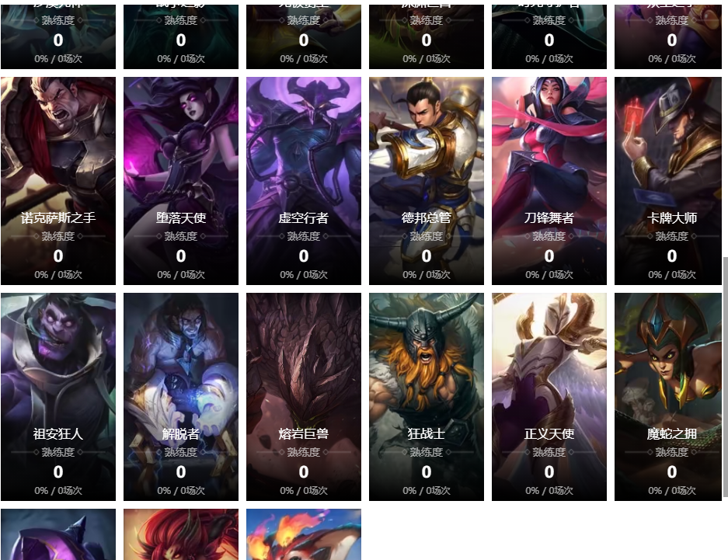
Task: Open the 卡牌大师 champion card
Action: 668,180
